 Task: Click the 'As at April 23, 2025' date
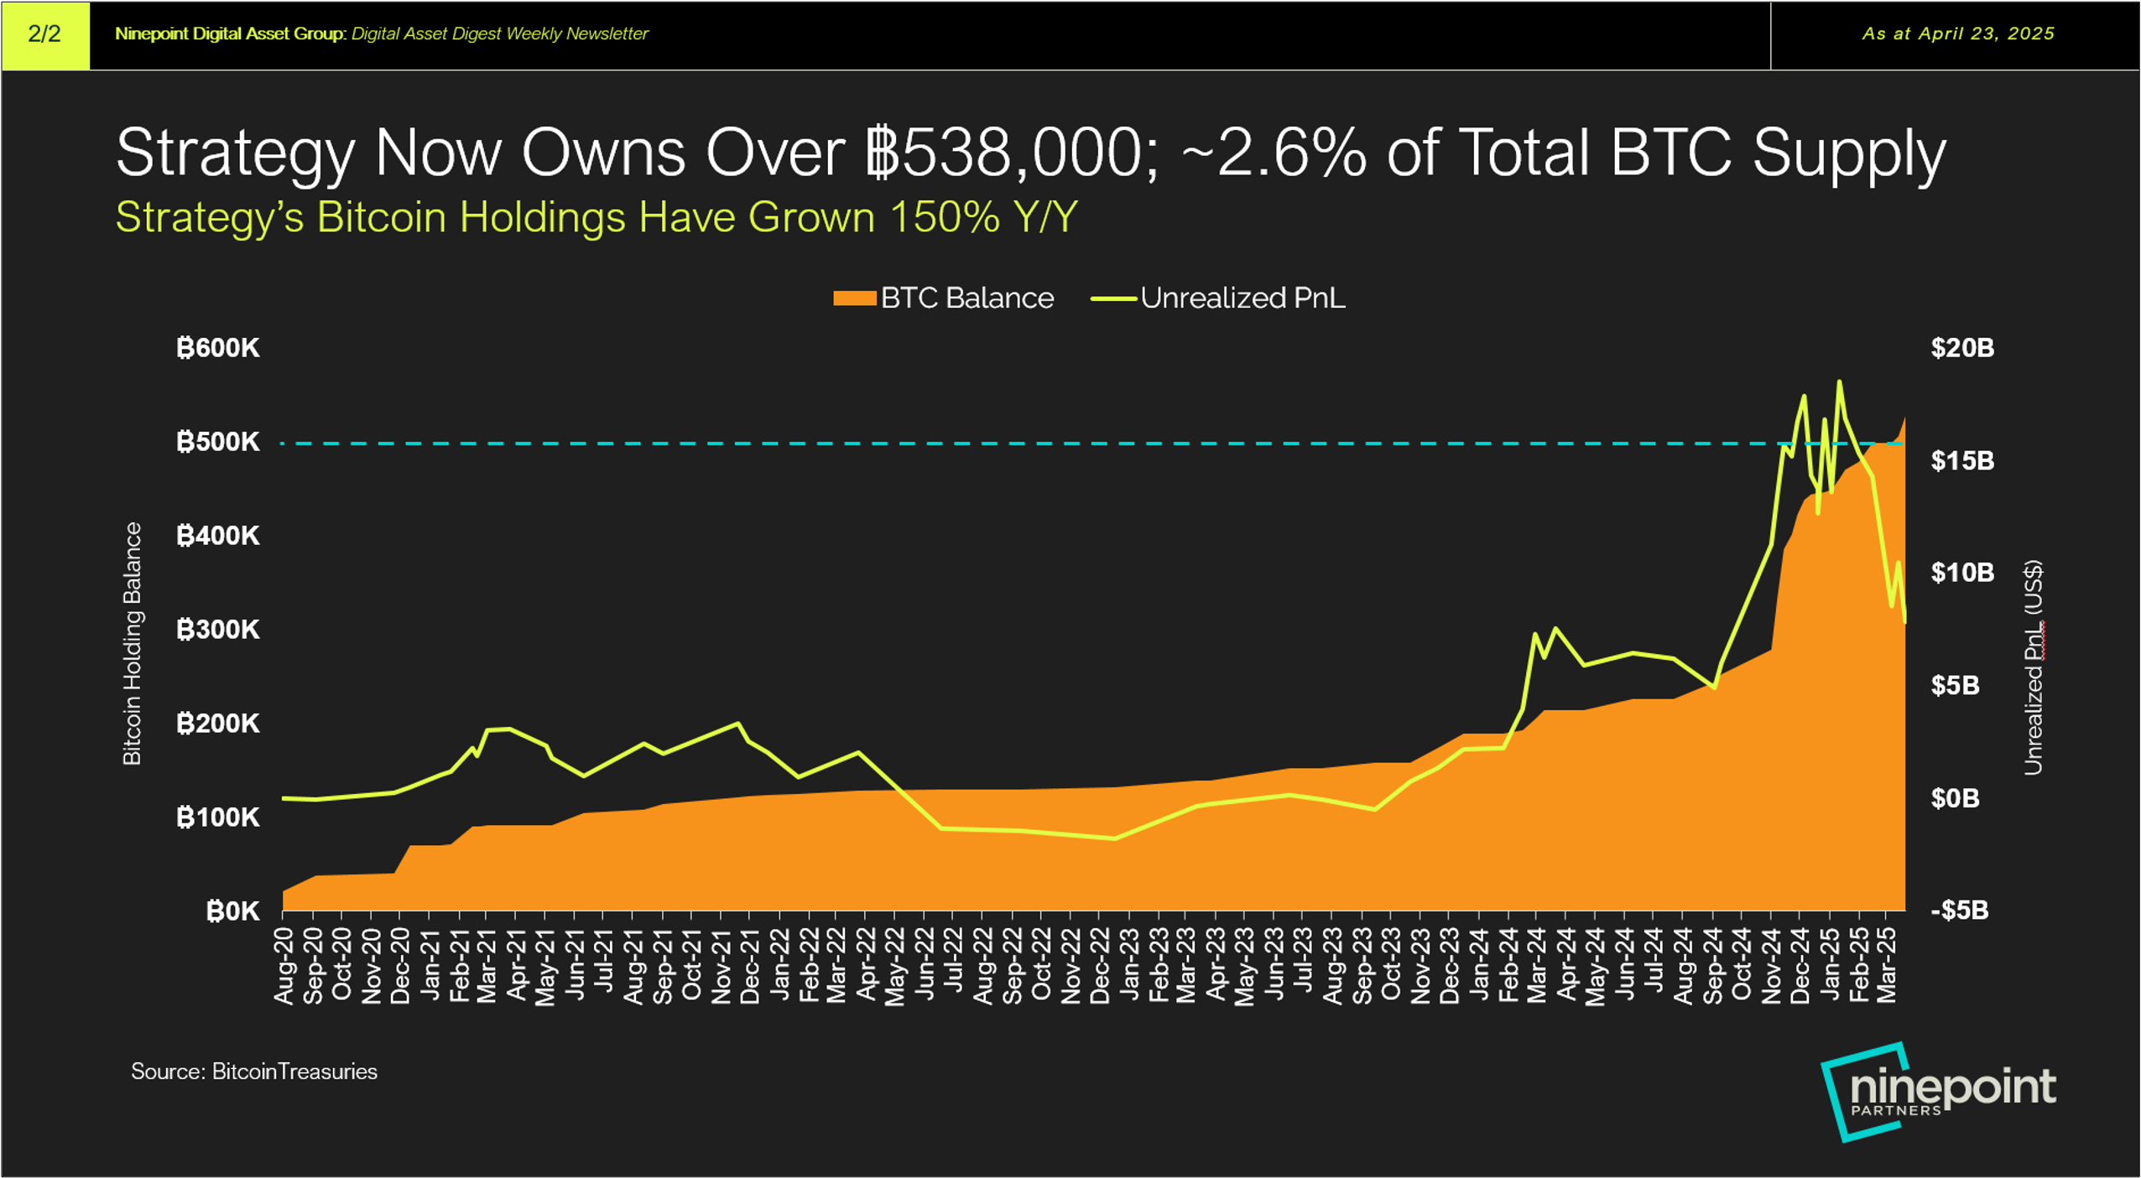tap(1958, 34)
